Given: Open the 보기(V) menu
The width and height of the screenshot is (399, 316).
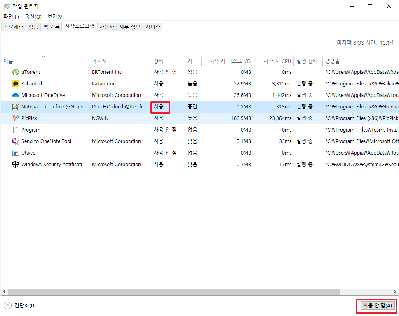Looking at the screenshot, I should [56, 17].
